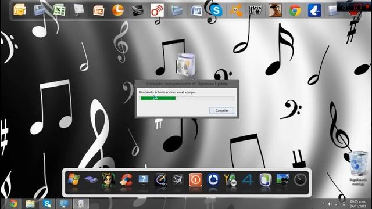The height and width of the screenshot is (209, 372).
Task: Open the purple drive icon in bottom dock
Action: click(91, 179)
